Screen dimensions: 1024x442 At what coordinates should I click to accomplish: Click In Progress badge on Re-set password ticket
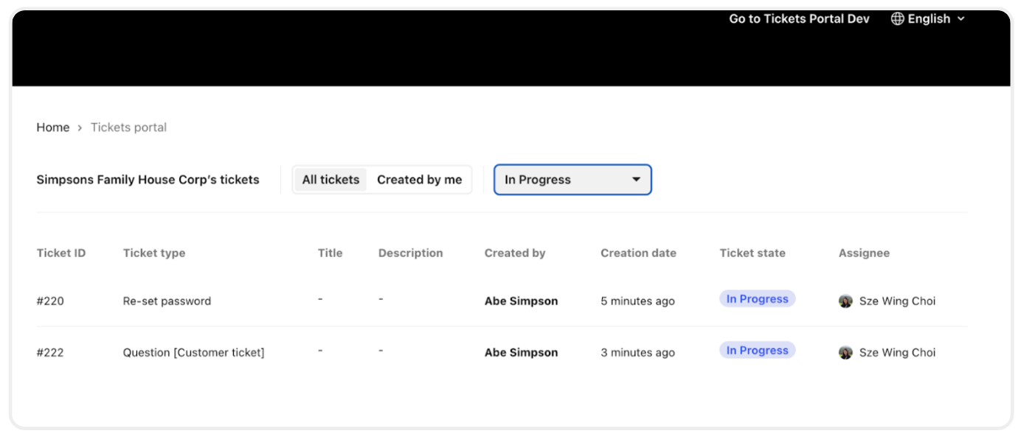pyautogui.click(x=757, y=299)
